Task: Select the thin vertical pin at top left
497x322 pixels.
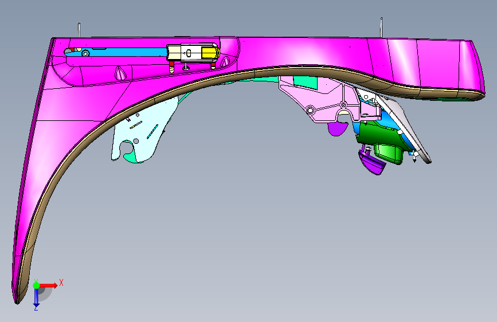Action: [79, 30]
